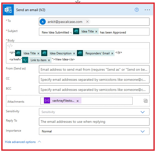Remove Idea Title token from Body
Image resolution: width=156 pixels, height=152 pixels.
tap(38, 53)
